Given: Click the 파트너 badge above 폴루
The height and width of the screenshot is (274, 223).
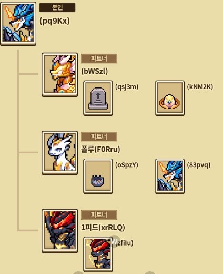Looking at the screenshot, I should point(99,136).
